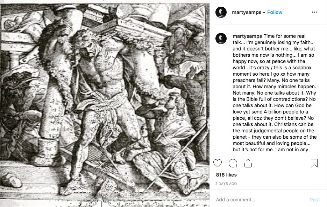Screen dimensions: 327x207
Task: Focus the Add a comment field
Action: click(x=261, y=200)
